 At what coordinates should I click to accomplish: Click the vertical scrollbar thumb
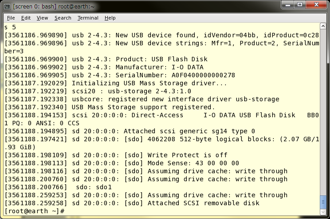tap(323, 202)
